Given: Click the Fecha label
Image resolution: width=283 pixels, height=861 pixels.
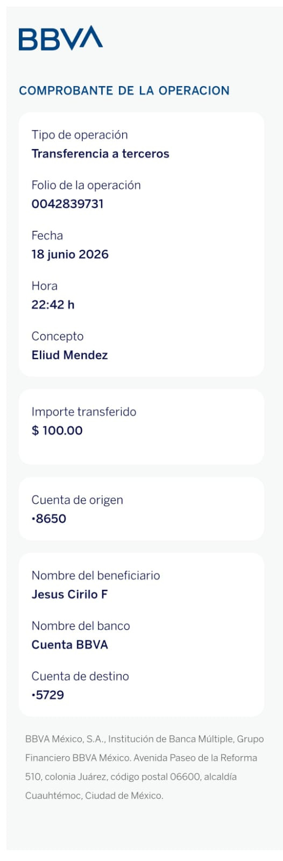Looking at the screenshot, I should [x=47, y=235].
